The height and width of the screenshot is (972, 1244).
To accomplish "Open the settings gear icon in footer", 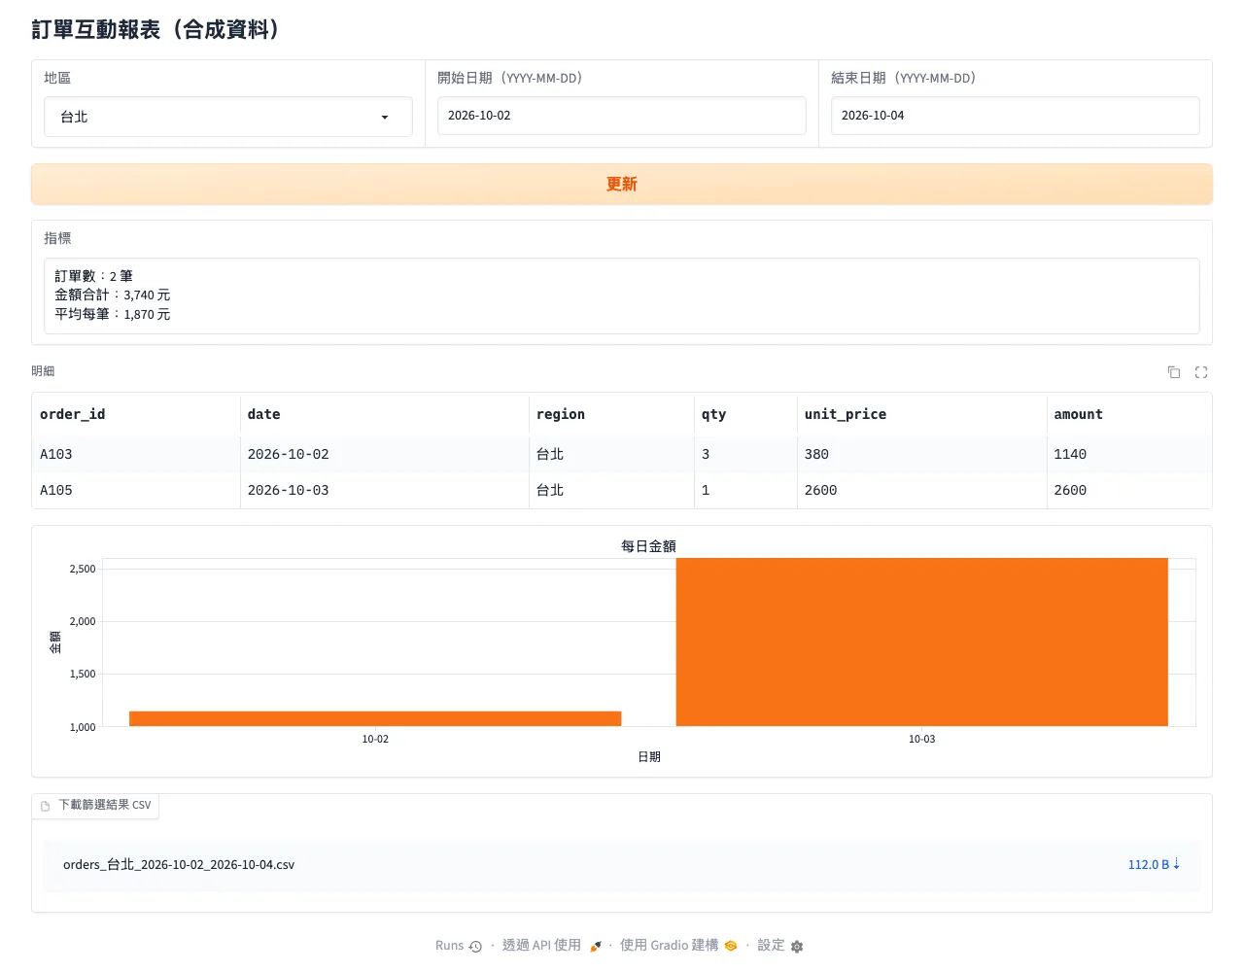I will coord(797,947).
